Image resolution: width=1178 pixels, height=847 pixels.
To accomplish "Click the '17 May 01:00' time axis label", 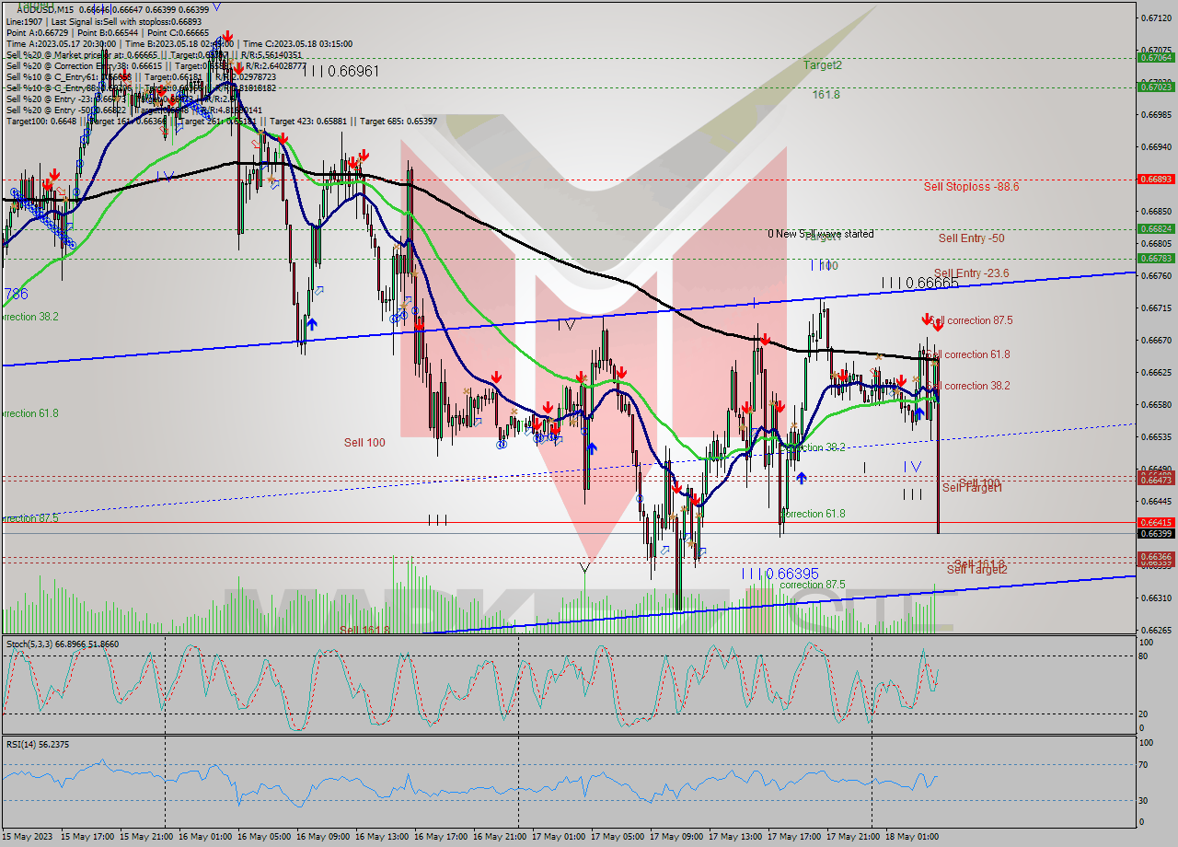I will coord(560,837).
